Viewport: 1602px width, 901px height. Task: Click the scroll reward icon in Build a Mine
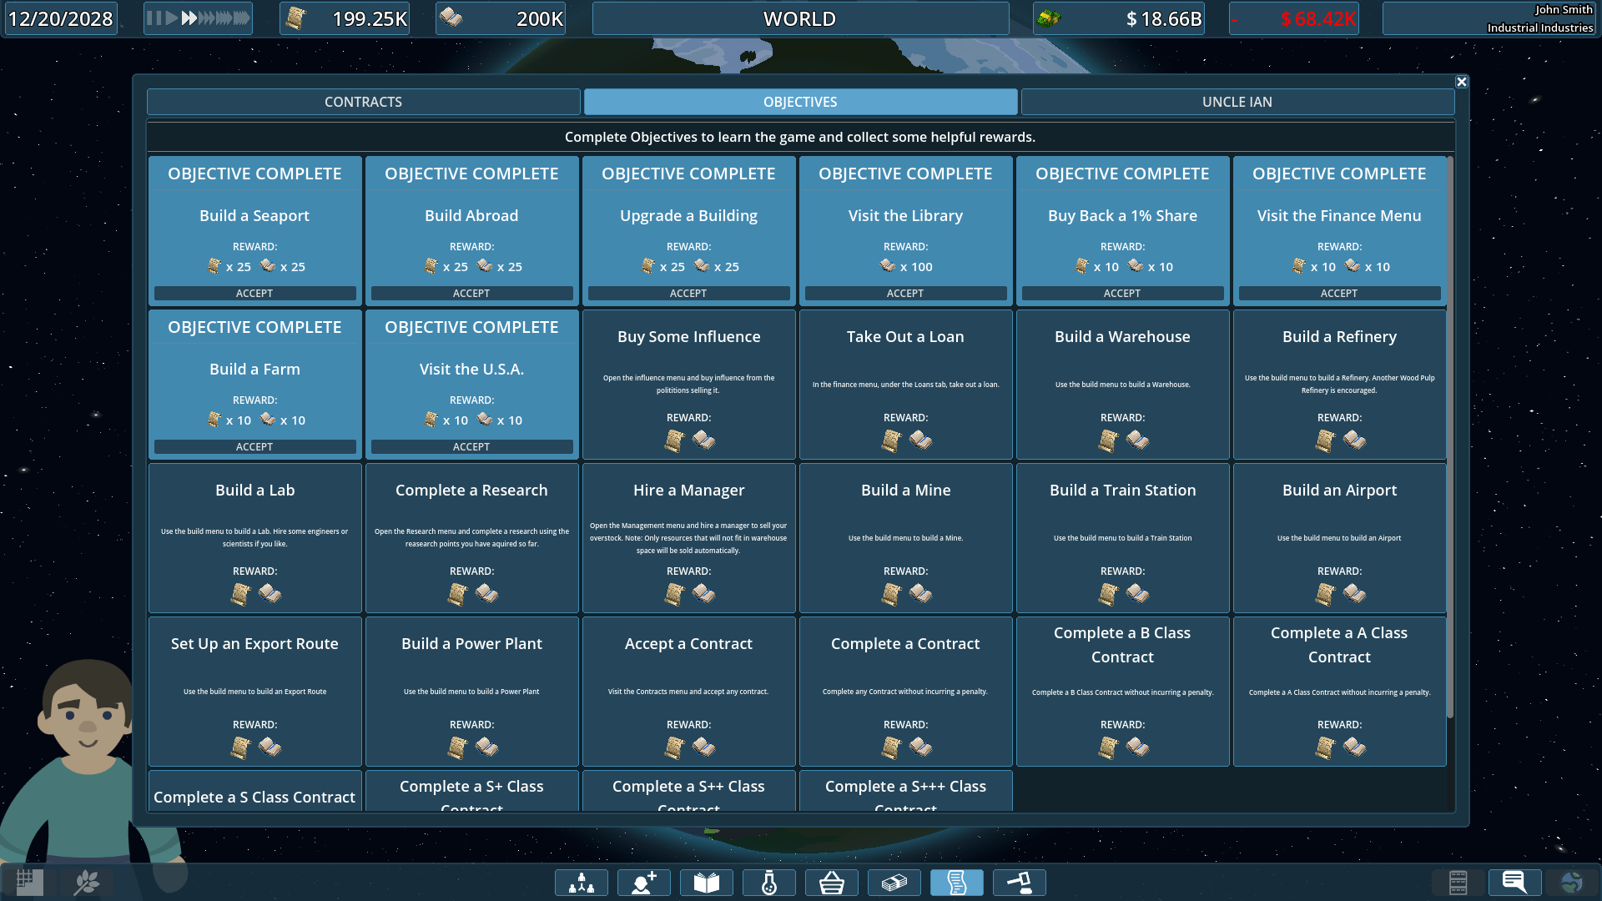pyautogui.click(x=891, y=594)
